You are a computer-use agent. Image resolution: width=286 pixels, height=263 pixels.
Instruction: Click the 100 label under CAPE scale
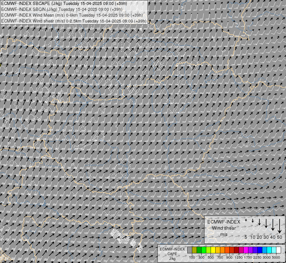(x=192, y=257)
